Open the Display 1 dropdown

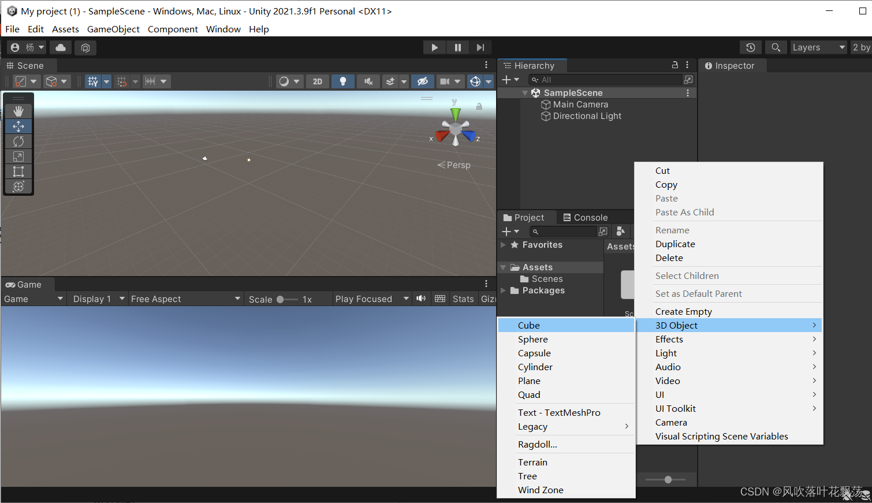(x=99, y=299)
